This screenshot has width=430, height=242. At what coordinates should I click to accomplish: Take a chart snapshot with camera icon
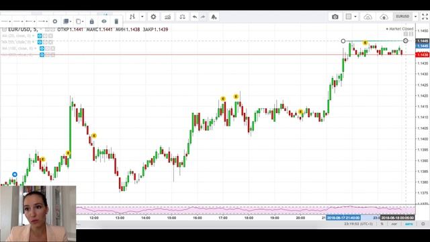[335, 17]
